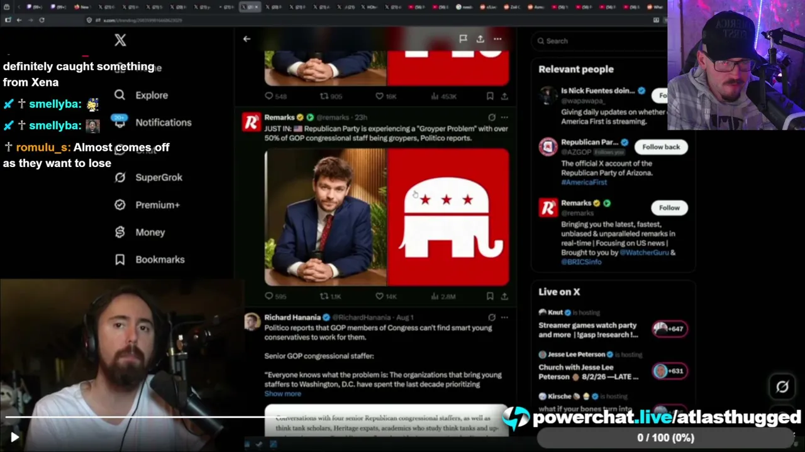805x452 pixels.
Task: Join the live space showing +647 listeners
Action: pos(669,328)
